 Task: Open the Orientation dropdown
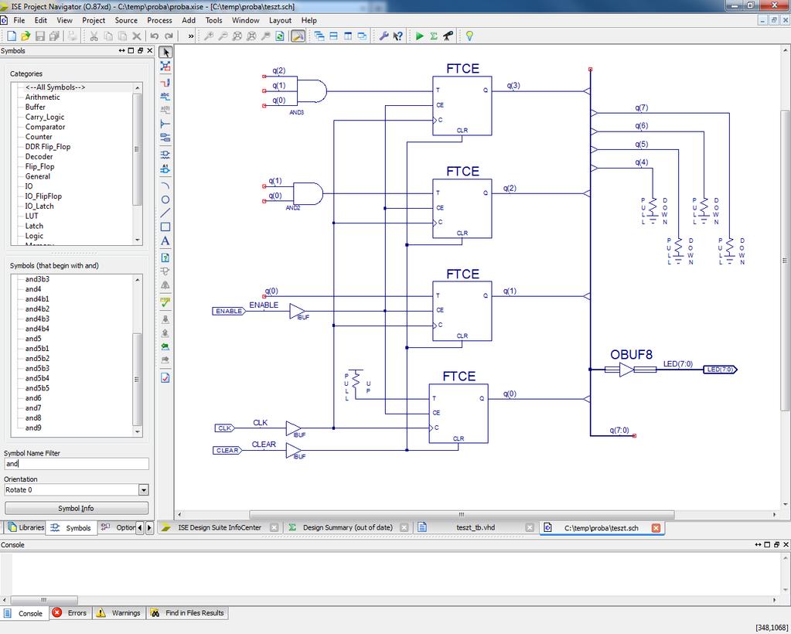pos(143,489)
